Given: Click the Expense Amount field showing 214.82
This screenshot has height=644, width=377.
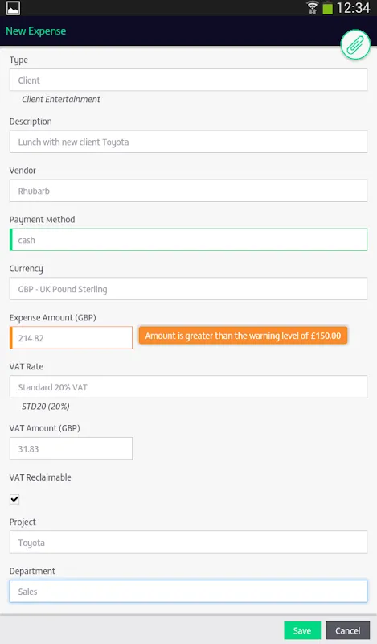Looking at the screenshot, I should click(71, 338).
